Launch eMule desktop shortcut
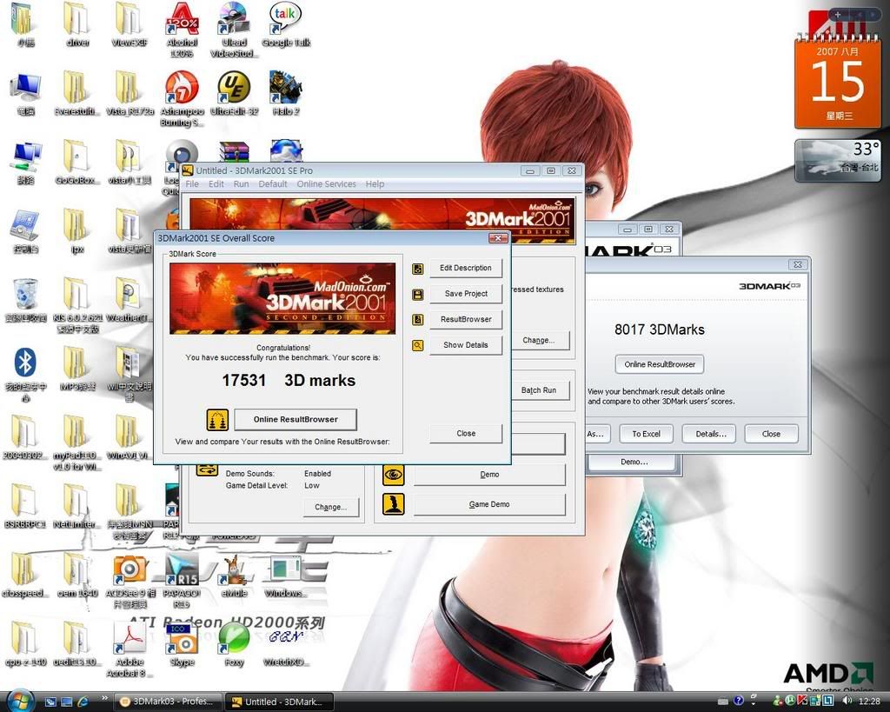Image resolution: width=890 pixels, height=712 pixels. (234, 576)
